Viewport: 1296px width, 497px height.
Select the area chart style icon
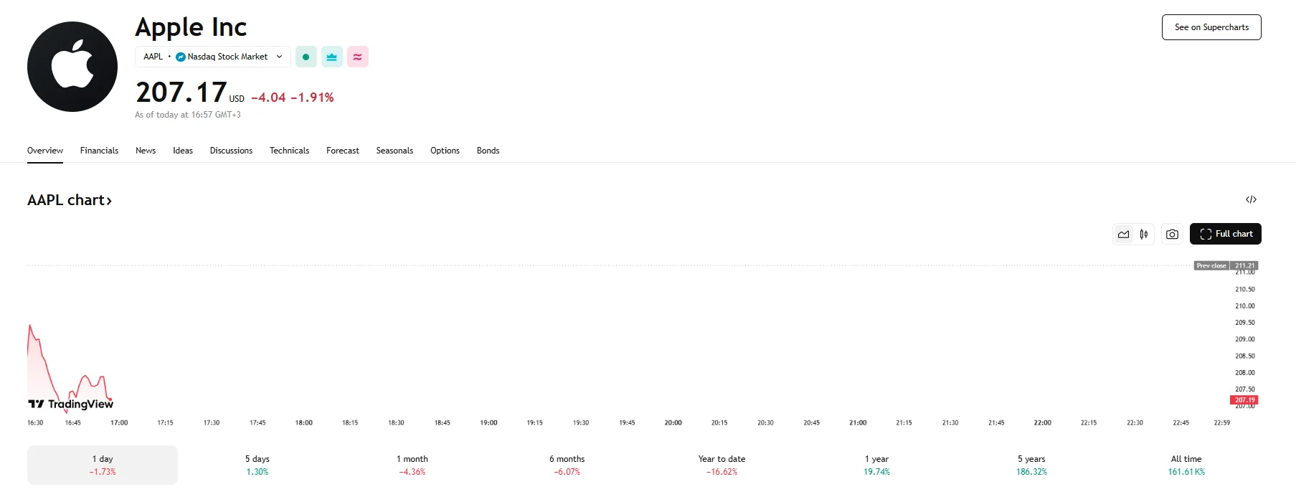[x=1122, y=234]
